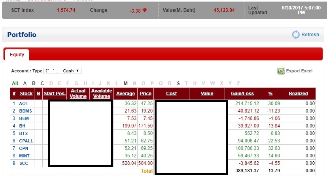Filter stocks by letter M
Viewport: 327px width, 179px height.
click(126, 83)
